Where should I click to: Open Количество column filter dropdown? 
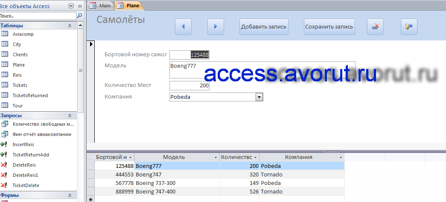pos(255,157)
